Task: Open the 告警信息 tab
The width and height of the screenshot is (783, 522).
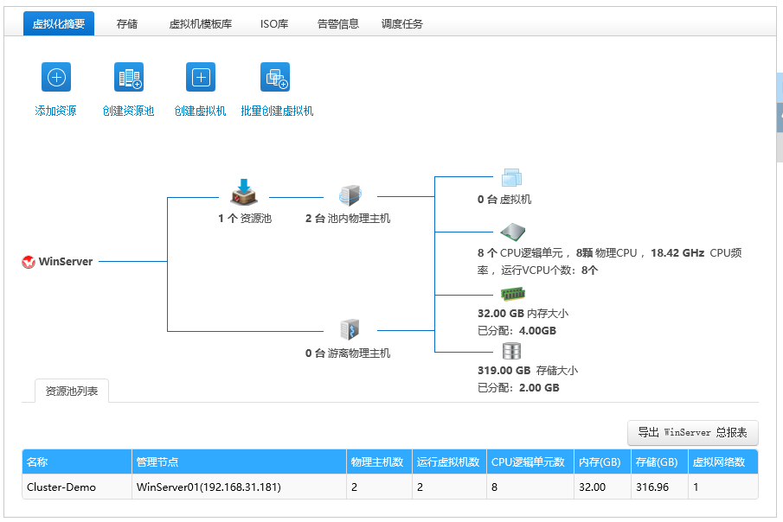Action: pyautogui.click(x=338, y=23)
